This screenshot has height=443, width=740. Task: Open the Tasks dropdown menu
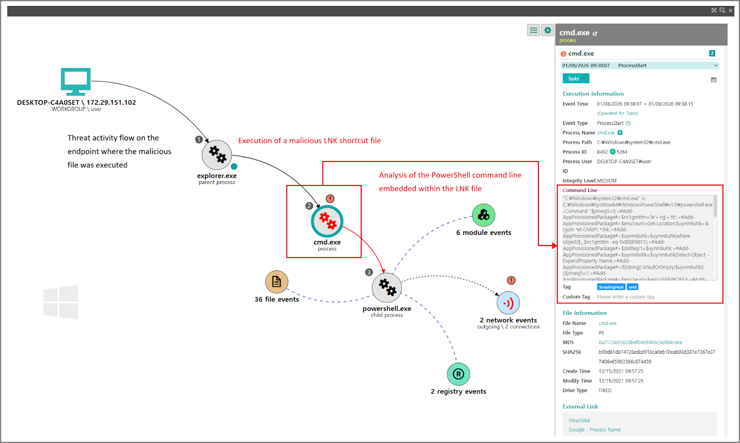(x=575, y=78)
